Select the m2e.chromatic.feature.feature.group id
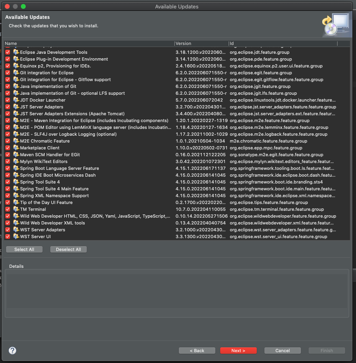This screenshot has height=363, width=356. (268, 141)
